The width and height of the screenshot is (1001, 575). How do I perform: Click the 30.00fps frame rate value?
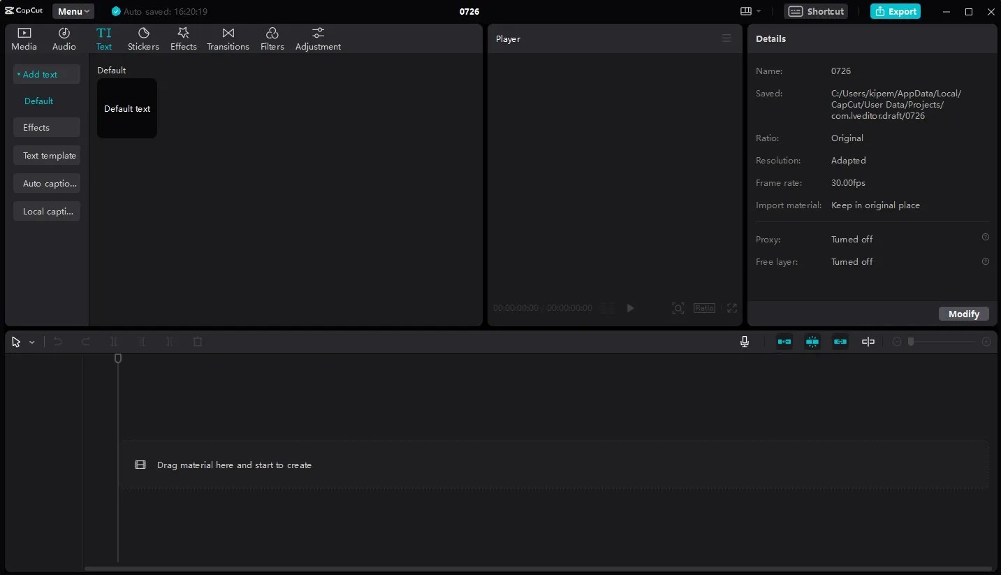coord(848,182)
